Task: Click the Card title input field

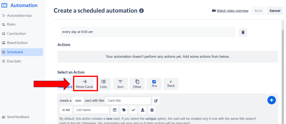Action: coord(128,101)
